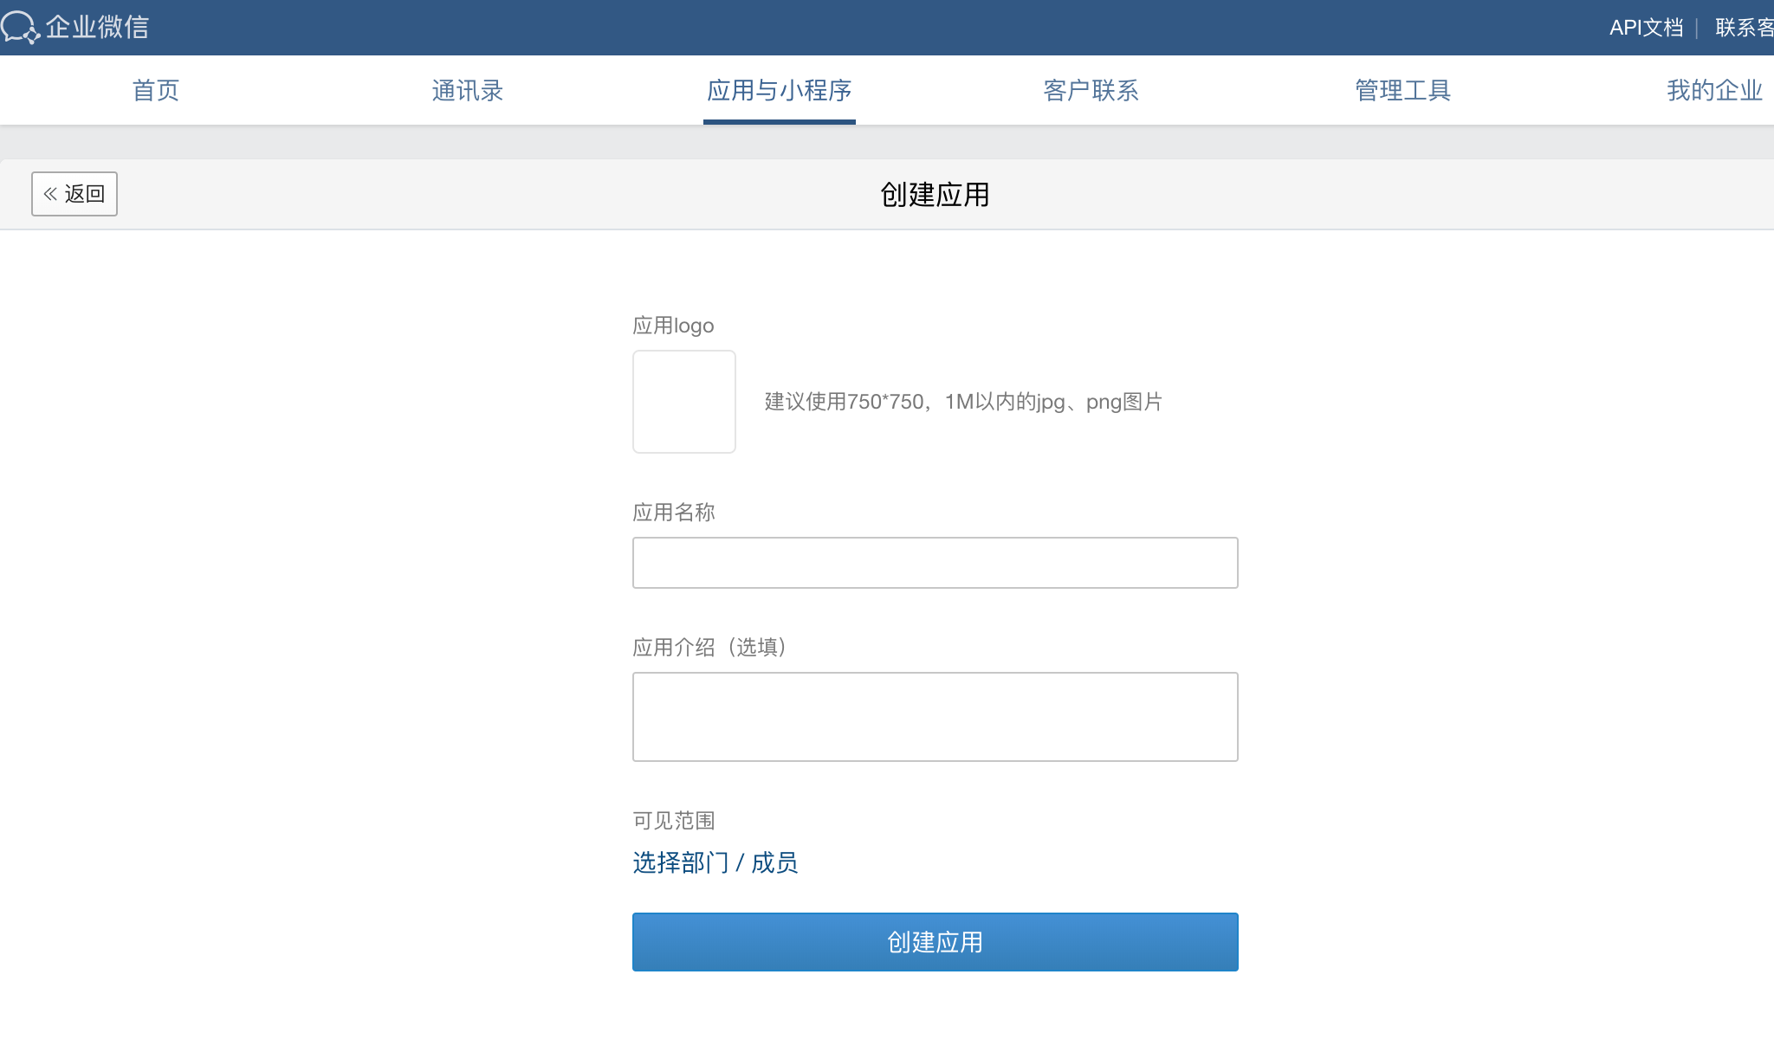Click the 建议使用750*750 logo hint text
Viewport: 1774px width, 1039px height.
point(963,402)
